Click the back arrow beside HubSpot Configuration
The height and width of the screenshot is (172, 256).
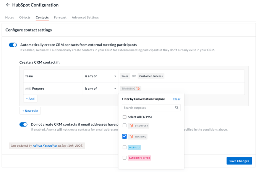pyautogui.click(x=8, y=5)
